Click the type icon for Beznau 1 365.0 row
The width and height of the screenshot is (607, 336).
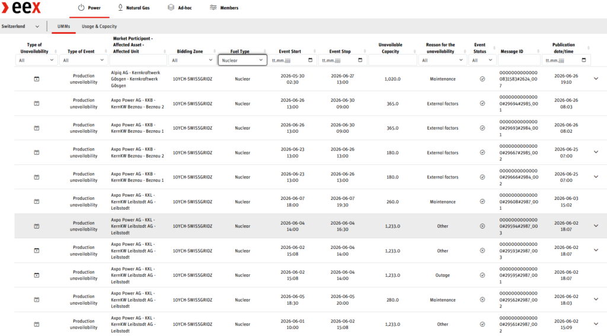pos(36,128)
